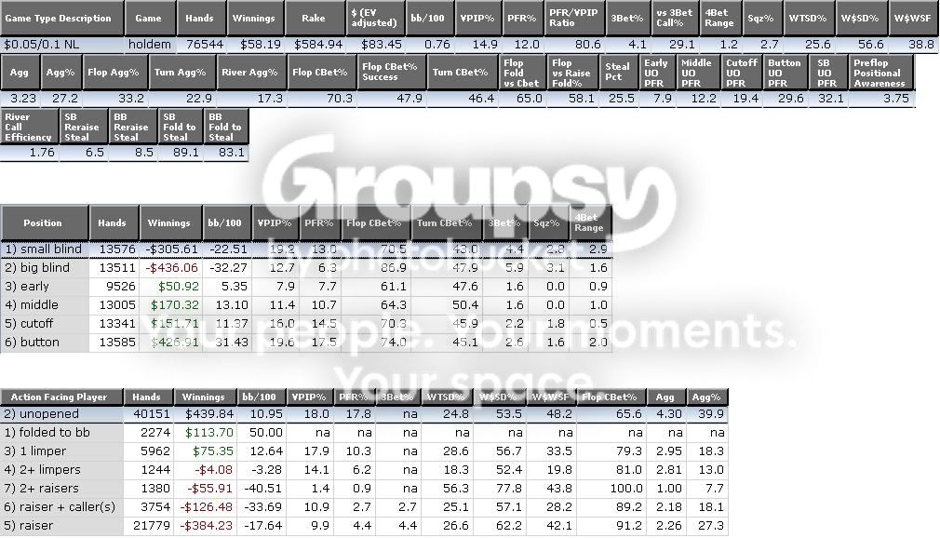Click middle position winnings $170.32
This screenshot has width=940, height=538.
pos(175,304)
